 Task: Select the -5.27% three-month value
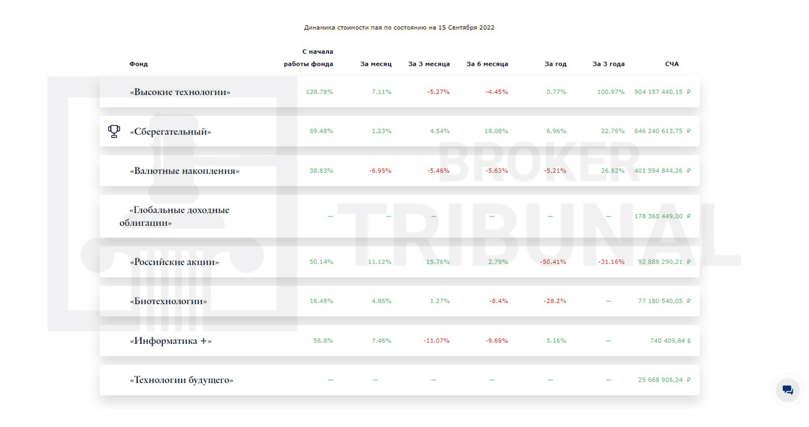pyautogui.click(x=438, y=92)
